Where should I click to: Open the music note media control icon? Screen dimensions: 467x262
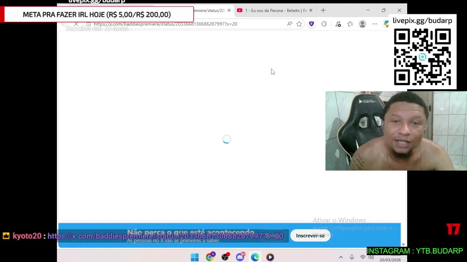point(338,24)
